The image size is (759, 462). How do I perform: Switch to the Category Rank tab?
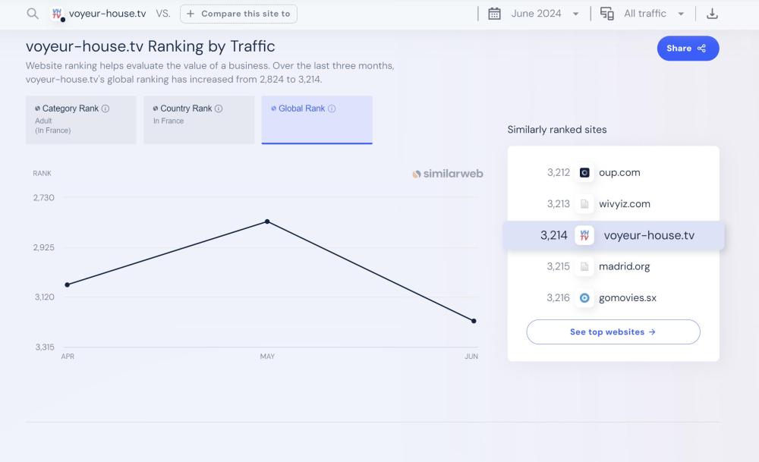click(x=81, y=119)
